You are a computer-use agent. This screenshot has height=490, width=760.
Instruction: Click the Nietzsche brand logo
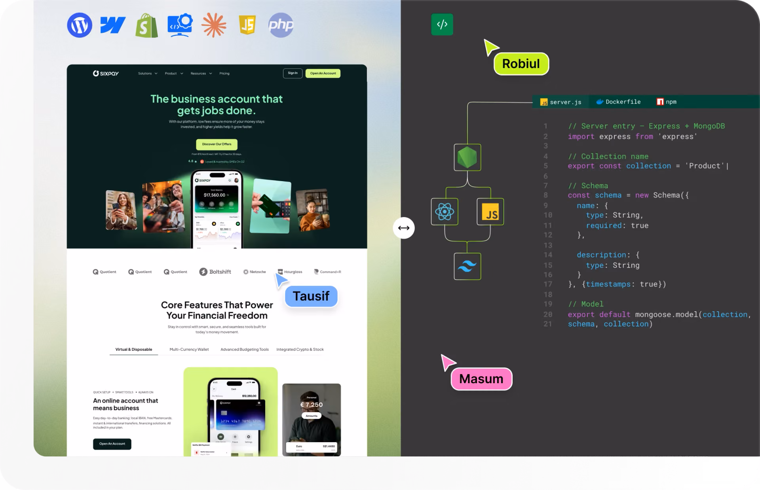pyautogui.click(x=255, y=272)
